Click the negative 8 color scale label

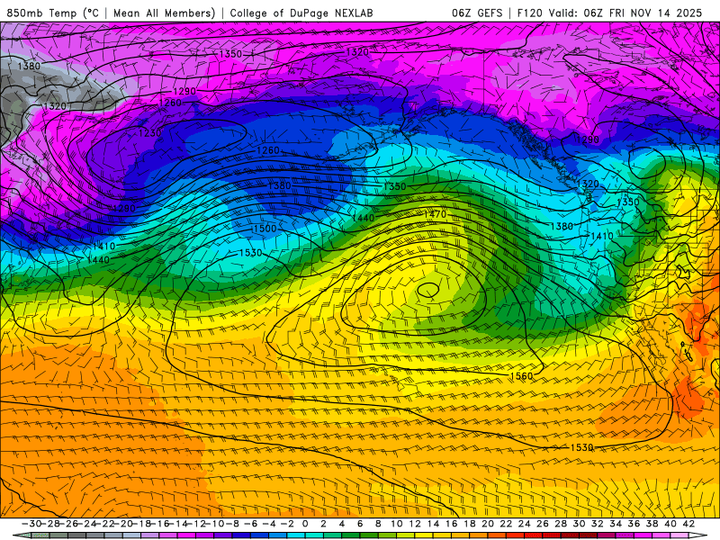tap(233, 524)
